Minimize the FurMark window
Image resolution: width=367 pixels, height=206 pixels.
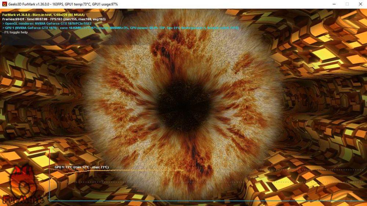click(334, 4)
